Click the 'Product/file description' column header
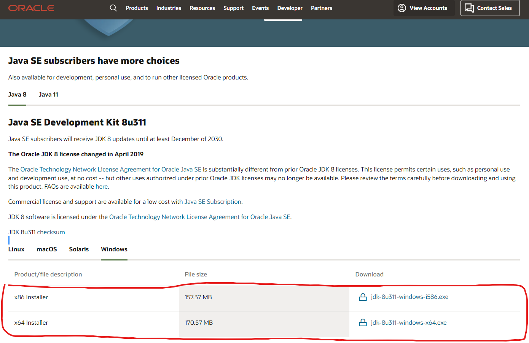This screenshot has height=343, width=529. point(48,275)
